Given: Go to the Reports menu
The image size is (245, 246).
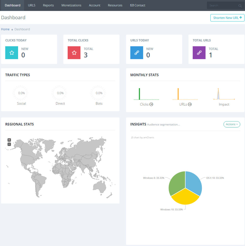Looking at the screenshot, I should (48, 5).
